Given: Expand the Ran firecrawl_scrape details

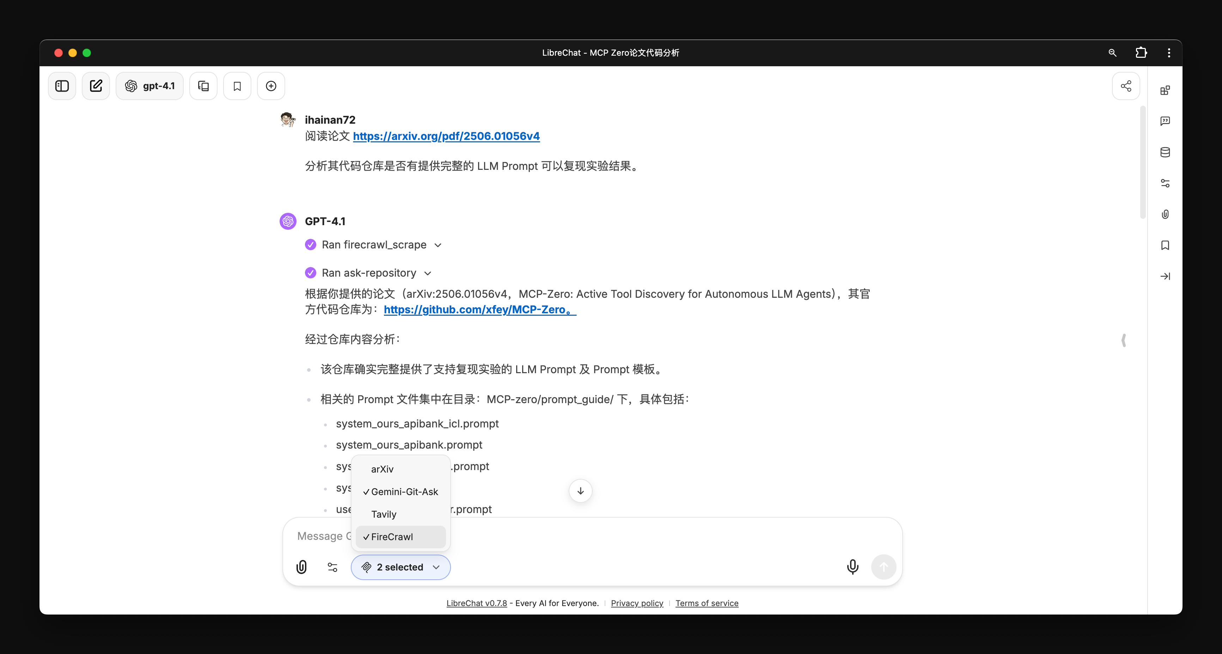Looking at the screenshot, I should (x=381, y=245).
